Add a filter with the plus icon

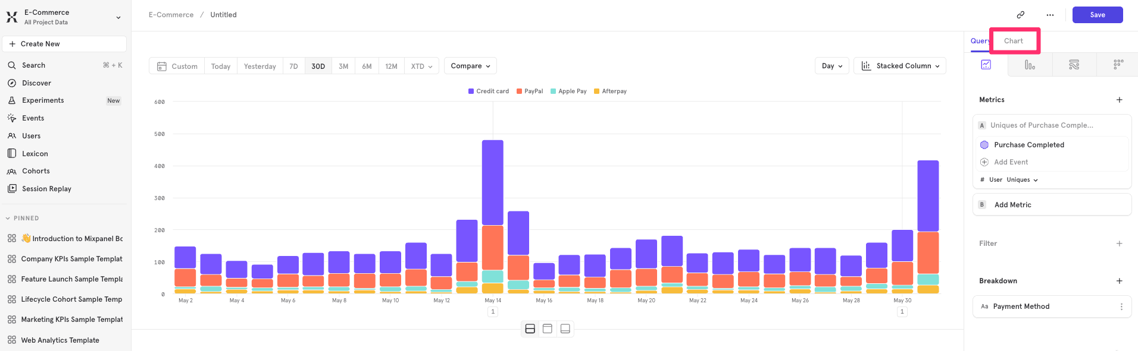click(1119, 244)
